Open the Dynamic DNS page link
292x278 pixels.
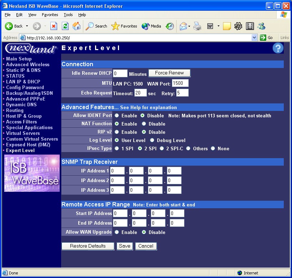click(21, 104)
